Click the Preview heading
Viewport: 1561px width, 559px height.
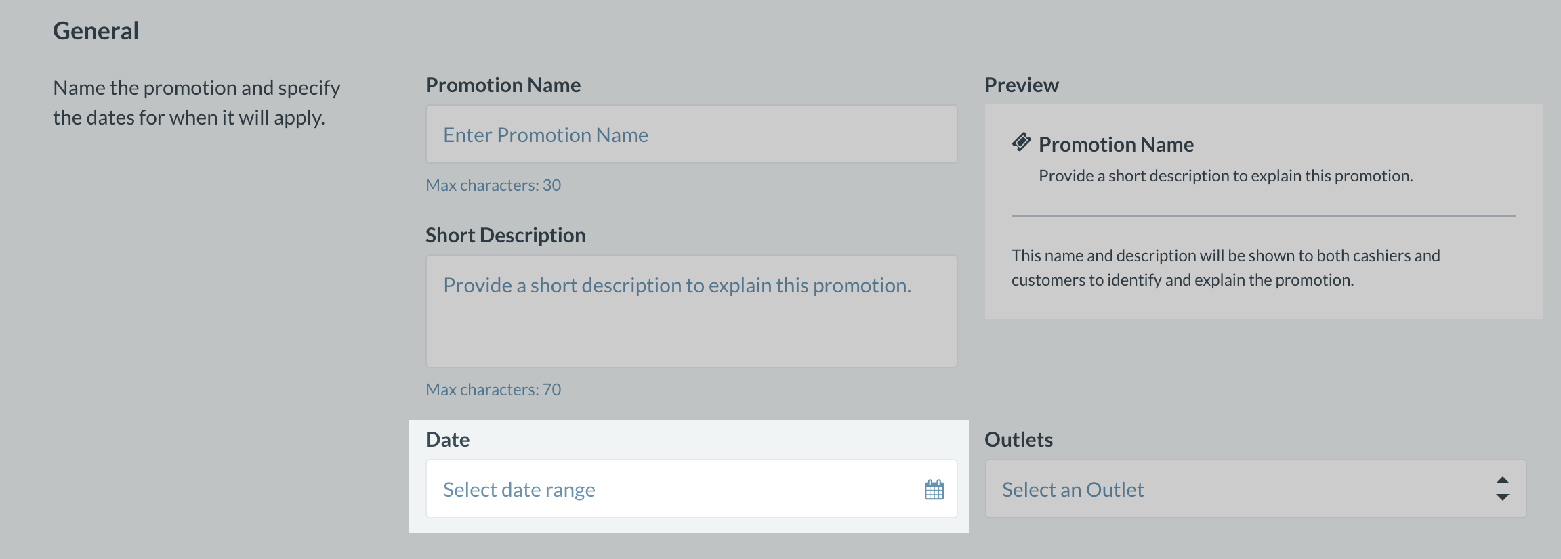point(1021,85)
